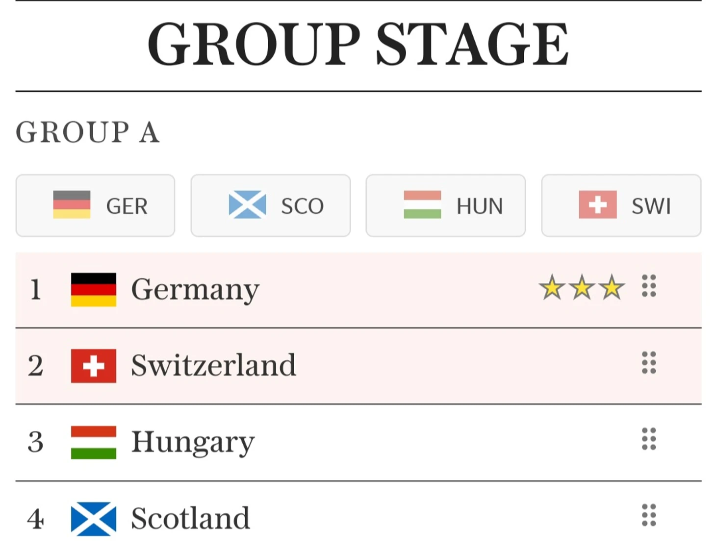Click the Swiss flag in the Switzerland row

click(x=94, y=366)
